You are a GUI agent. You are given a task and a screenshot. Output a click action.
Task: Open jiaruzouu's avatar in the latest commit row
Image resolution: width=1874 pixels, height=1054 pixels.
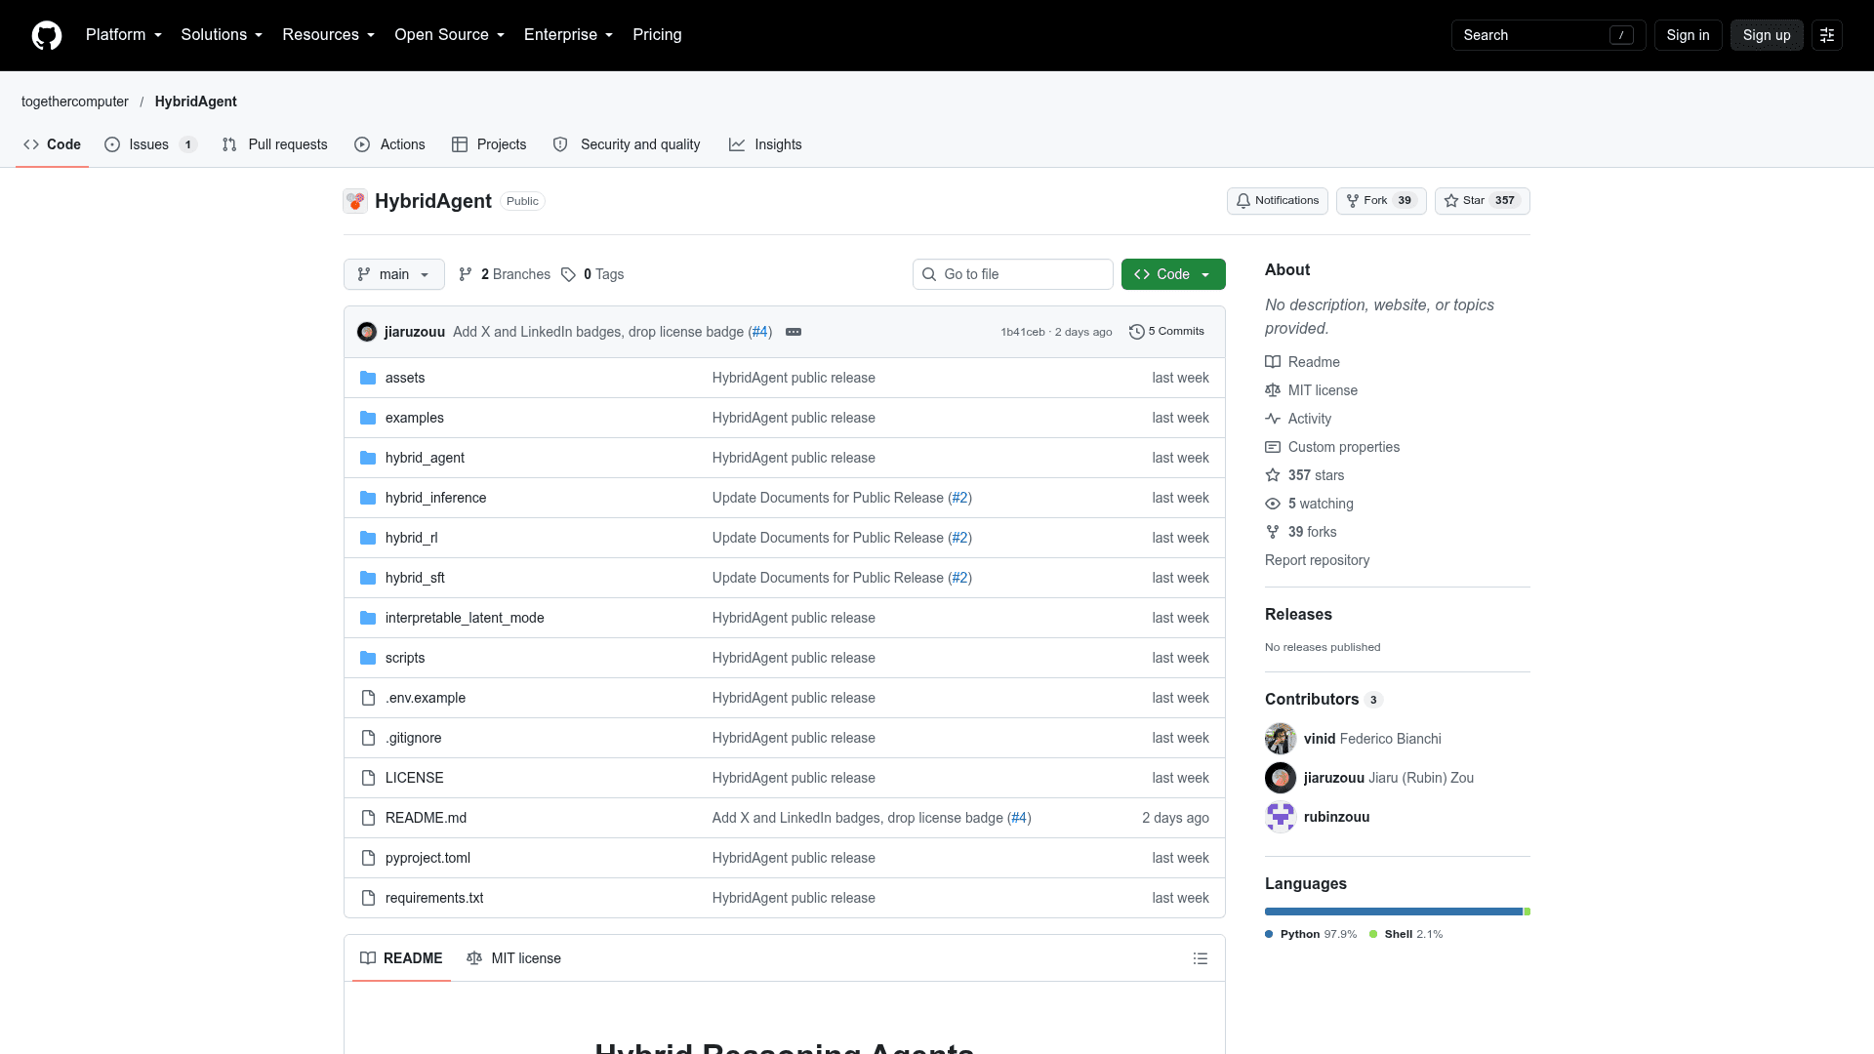coord(367,332)
